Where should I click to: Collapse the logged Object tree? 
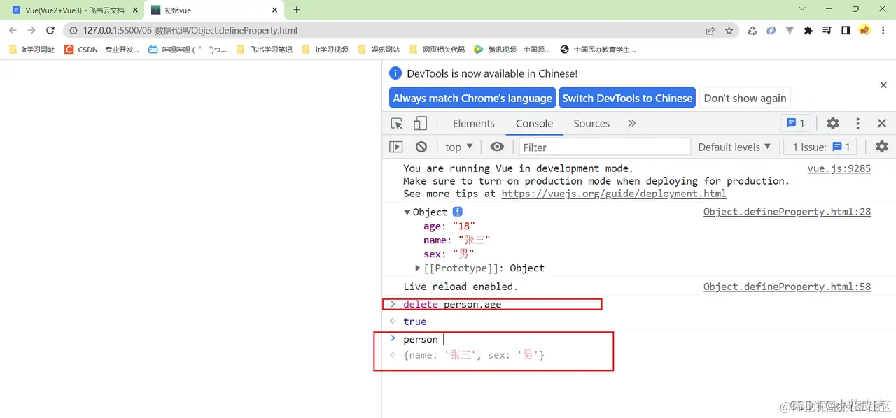pos(407,212)
